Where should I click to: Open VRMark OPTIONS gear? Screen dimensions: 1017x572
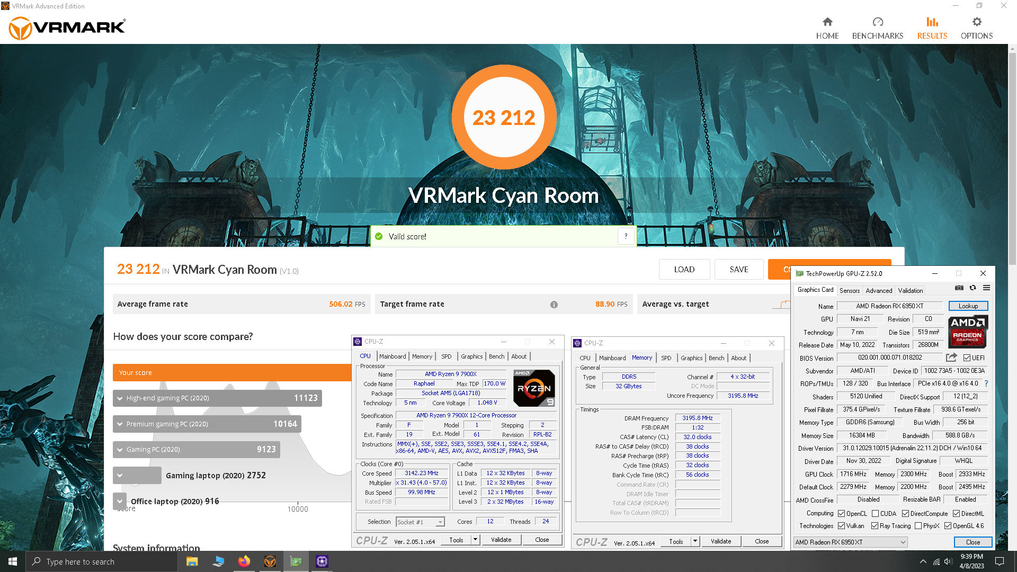click(977, 29)
